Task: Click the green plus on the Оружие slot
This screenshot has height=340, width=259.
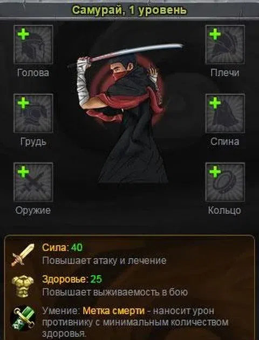Action: point(23,172)
